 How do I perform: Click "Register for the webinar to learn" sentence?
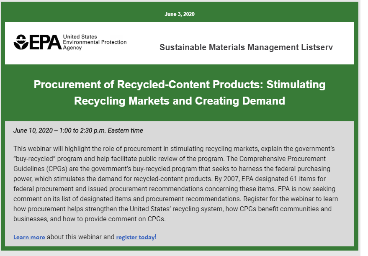click(292, 199)
